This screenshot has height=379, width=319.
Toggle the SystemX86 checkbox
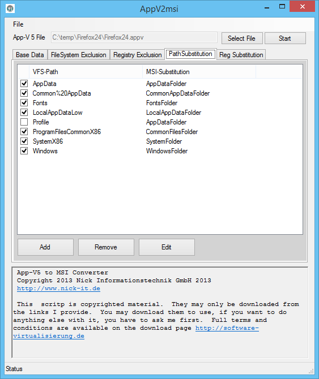point(24,141)
